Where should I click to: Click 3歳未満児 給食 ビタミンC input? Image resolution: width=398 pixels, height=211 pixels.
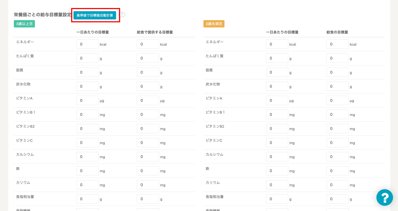(x=337, y=143)
